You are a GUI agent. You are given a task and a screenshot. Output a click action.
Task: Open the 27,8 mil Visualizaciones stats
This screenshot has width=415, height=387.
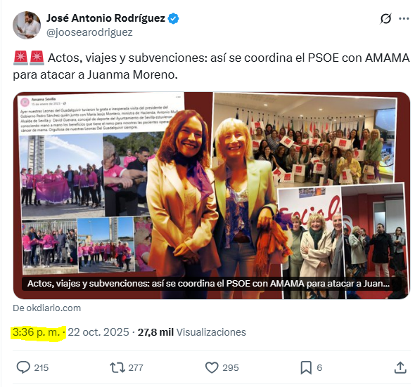(191, 332)
